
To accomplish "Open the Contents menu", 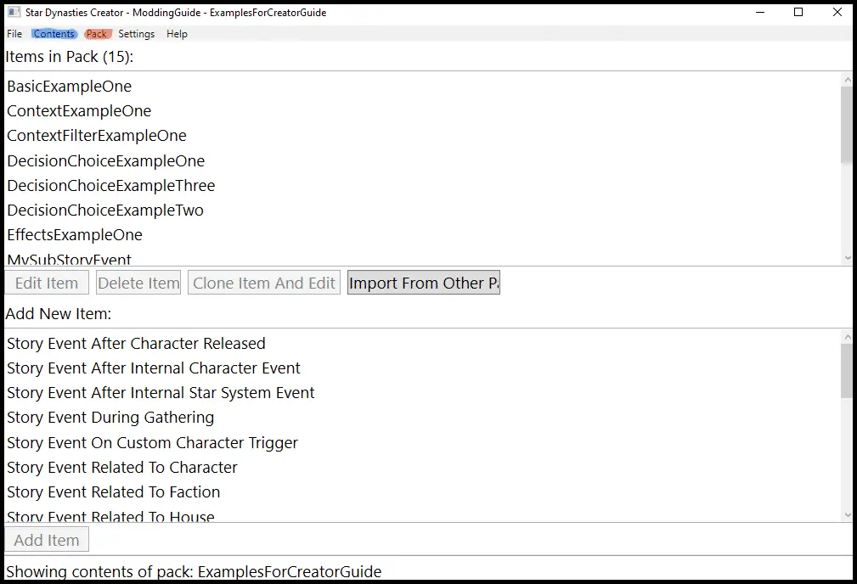I will coord(54,34).
